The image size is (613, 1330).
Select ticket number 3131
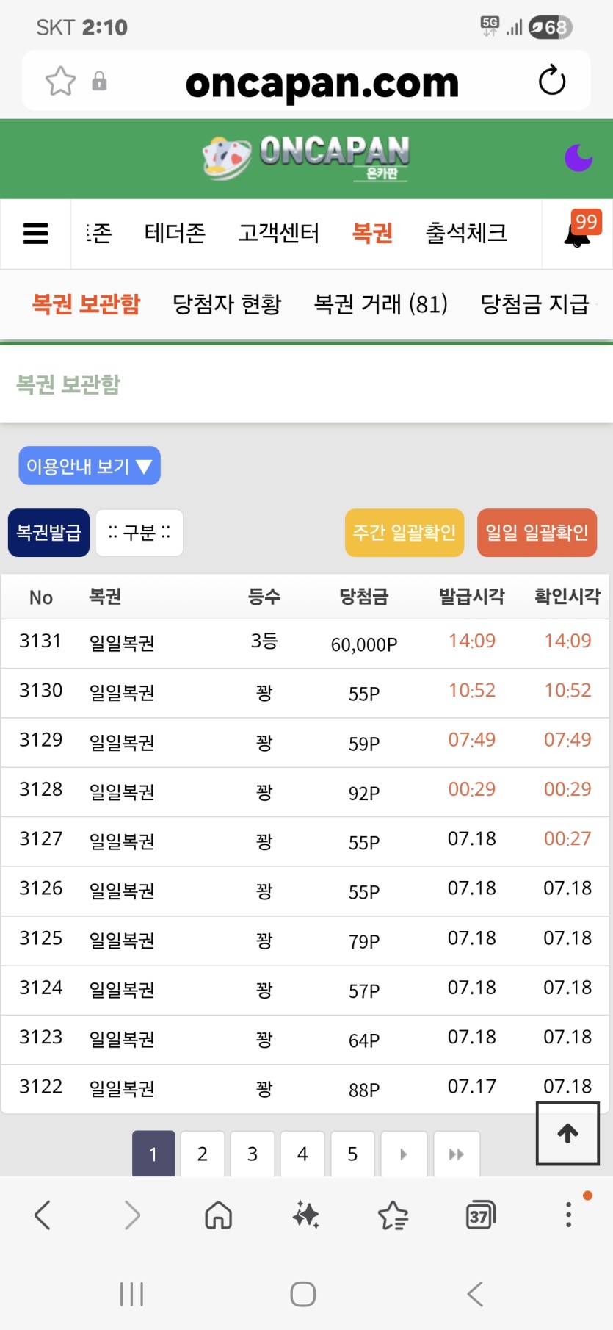40,641
